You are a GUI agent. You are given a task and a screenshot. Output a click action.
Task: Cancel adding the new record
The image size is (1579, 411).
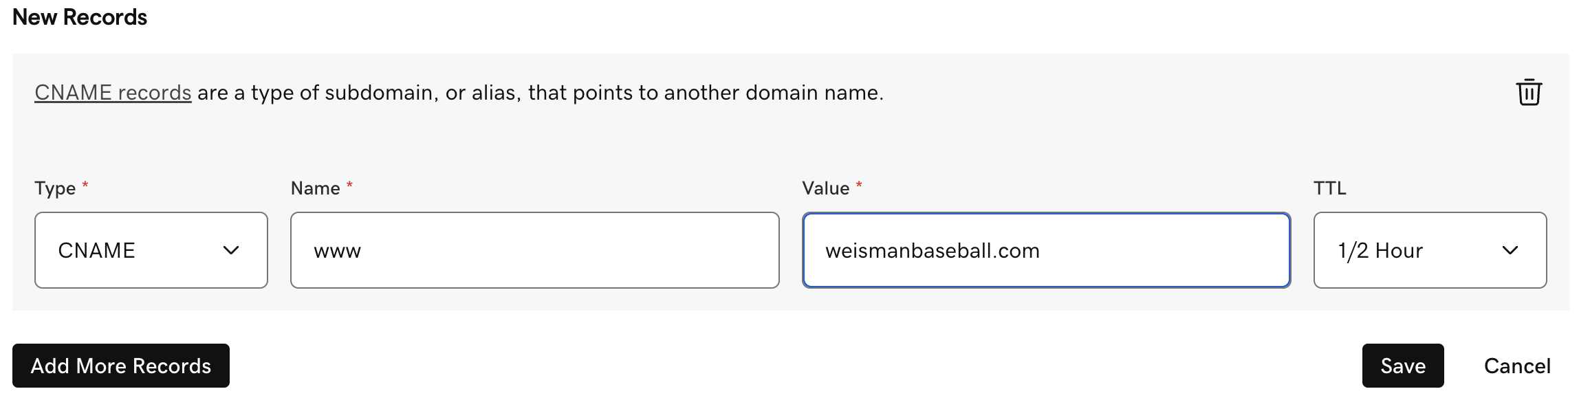(1517, 366)
